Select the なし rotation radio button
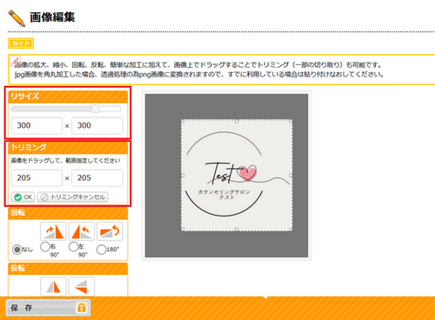 (x=17, y=250)
